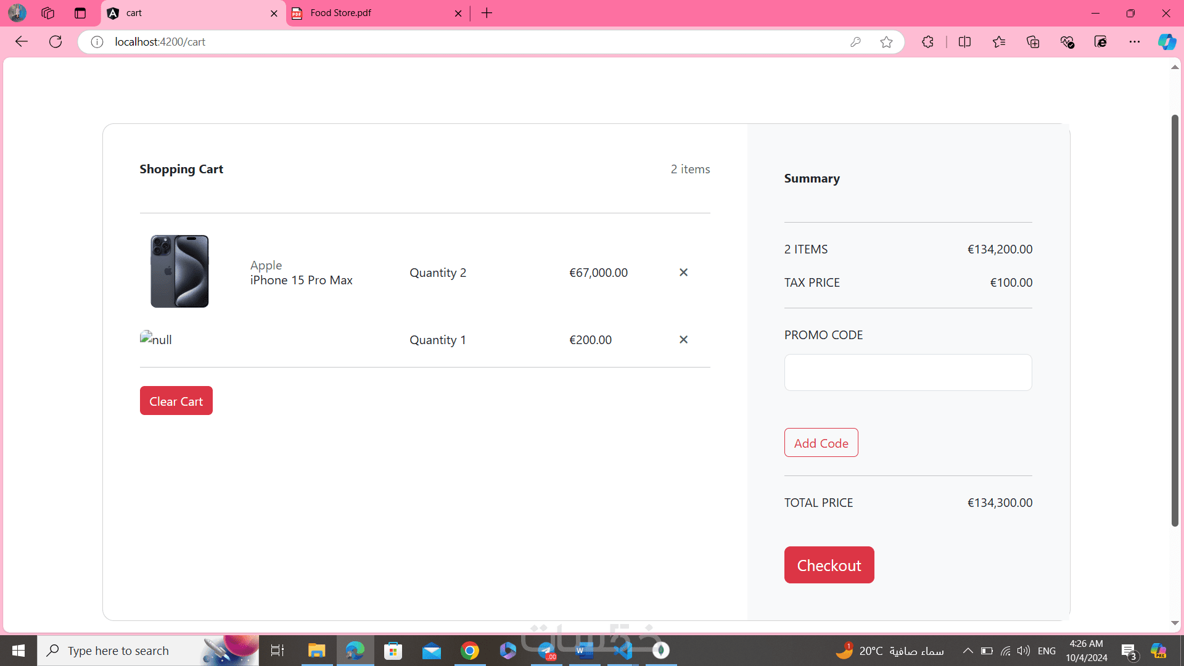The width and height of the screenshot is (1184, 666).
Task: Remove the €200.00 item from cart
Action: [683, 340]
